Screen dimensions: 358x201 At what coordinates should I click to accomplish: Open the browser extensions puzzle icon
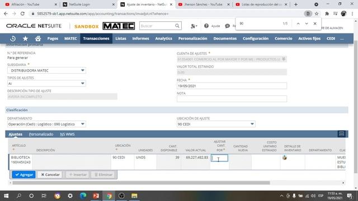coord(327,13)
